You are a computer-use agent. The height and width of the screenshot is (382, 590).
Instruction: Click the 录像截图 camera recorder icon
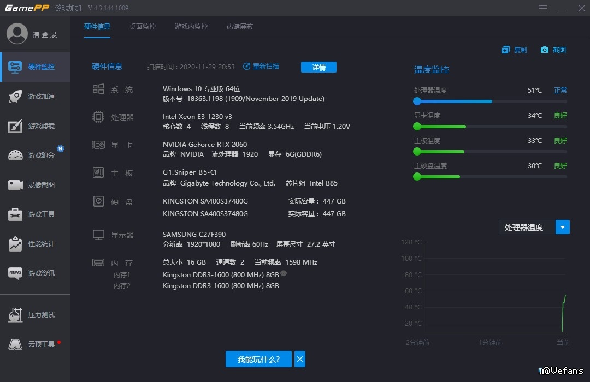[x=15, y=185]
